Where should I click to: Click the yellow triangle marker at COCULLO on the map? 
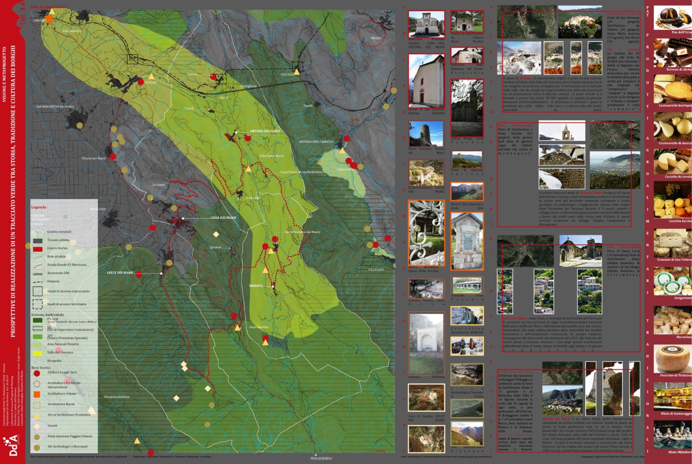coord(297,72)
